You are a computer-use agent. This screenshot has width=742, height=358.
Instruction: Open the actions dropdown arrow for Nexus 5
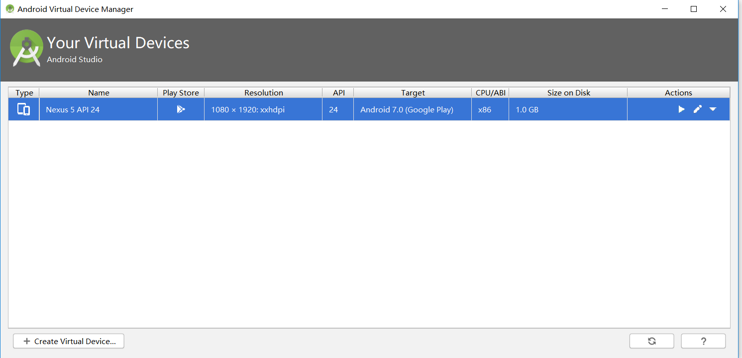713,109
